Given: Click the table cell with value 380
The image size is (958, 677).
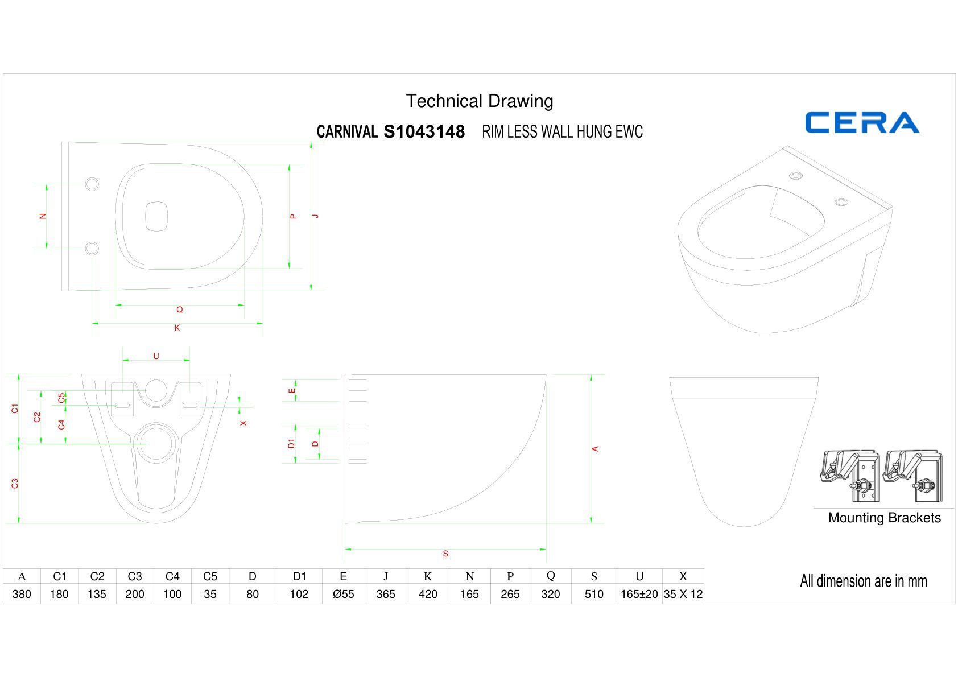Looking at the screenshot, I should coord(22,594).
